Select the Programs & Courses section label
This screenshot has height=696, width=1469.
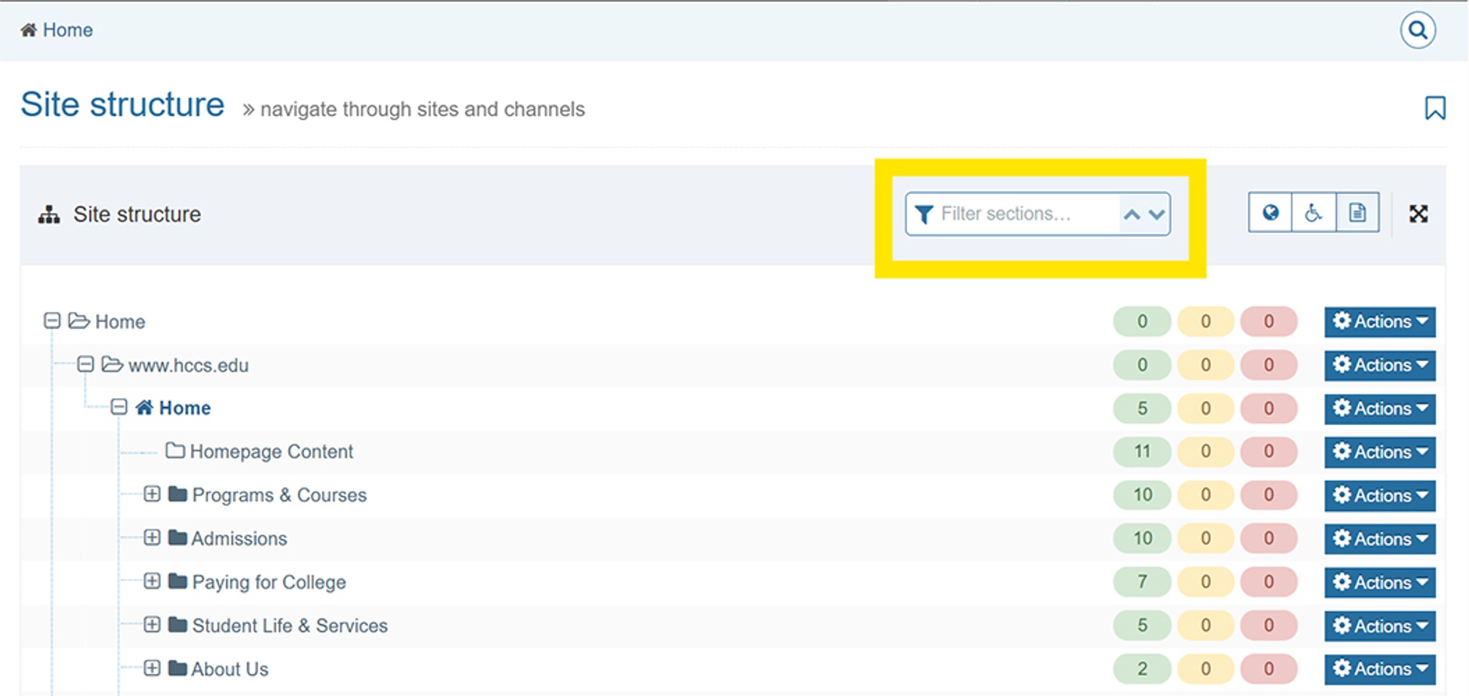279,495
